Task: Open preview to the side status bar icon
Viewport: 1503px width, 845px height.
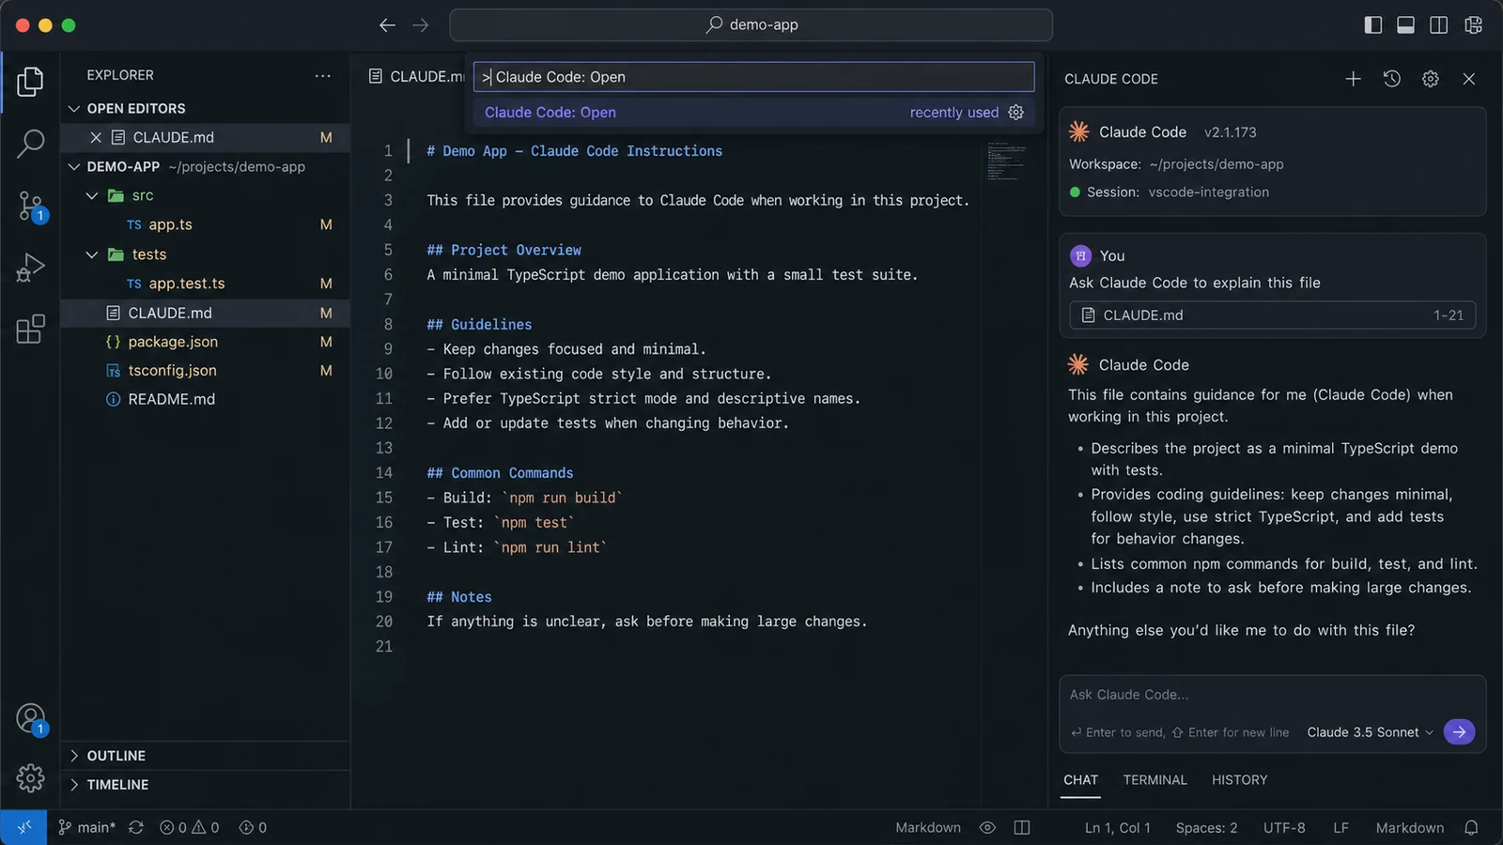Action: point(1022,827)
